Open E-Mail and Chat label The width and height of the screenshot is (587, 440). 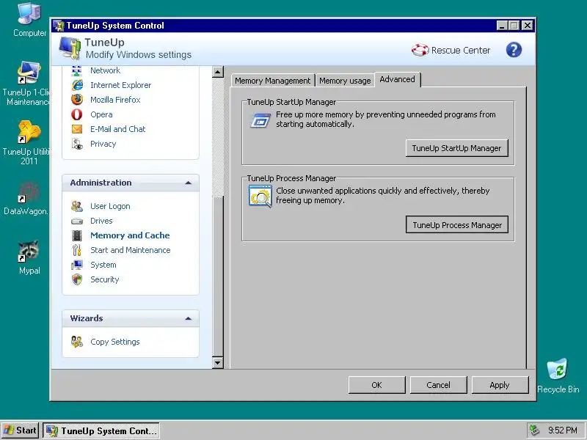[x=118, y=129]
